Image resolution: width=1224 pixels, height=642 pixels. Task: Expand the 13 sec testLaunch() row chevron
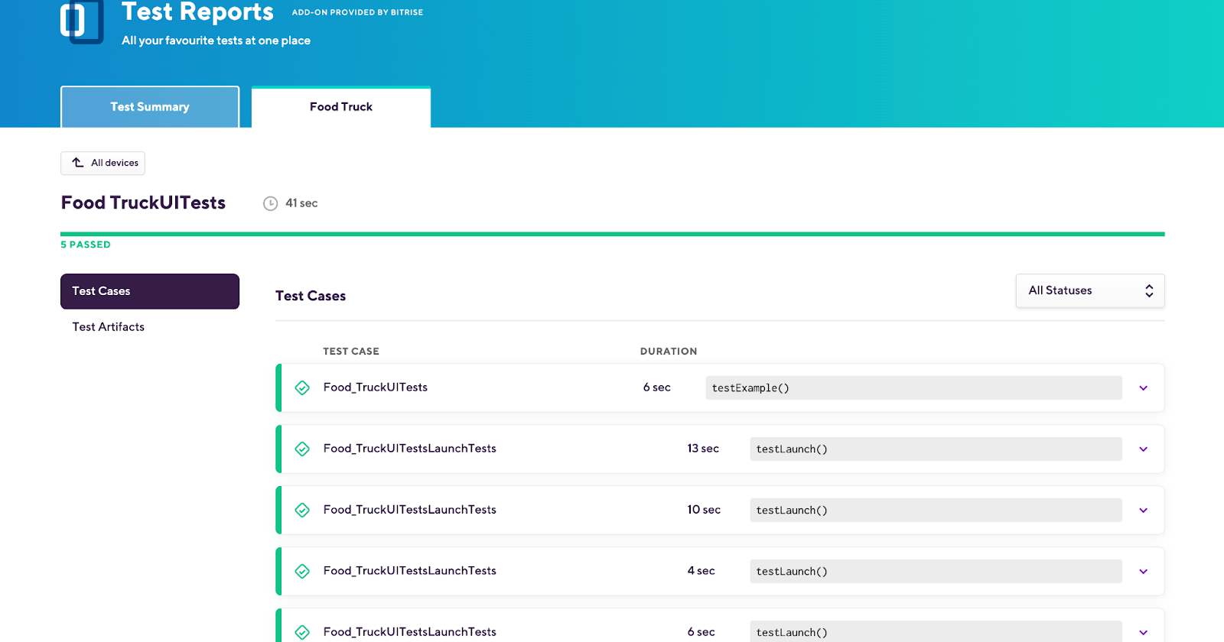pos(1143,449)
